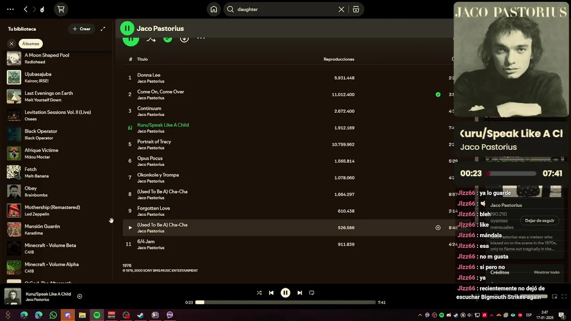This screenshot has width=571, height=321.
Task: Open Afrique Victime album
Action: pyautogui.click(x=58, y=153)
